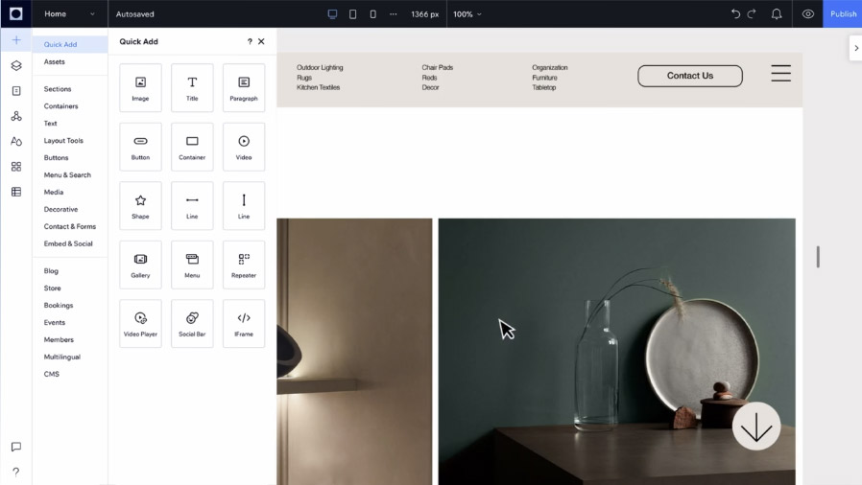Click hamburger menu on canvas header
862x485 pixels.
point(780,73)
